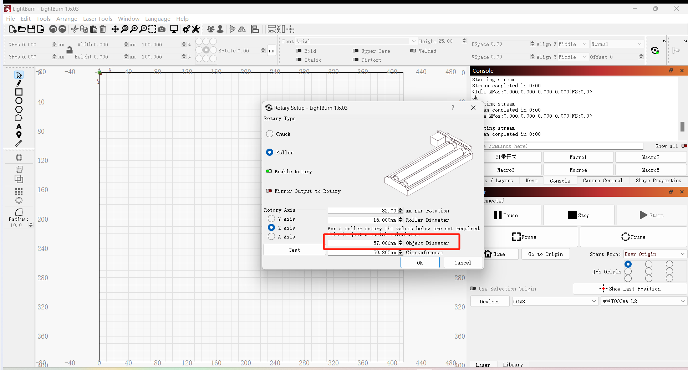Click OK in Rotary Setup dialog
The image size is (688, 370).
coord(420,262)
